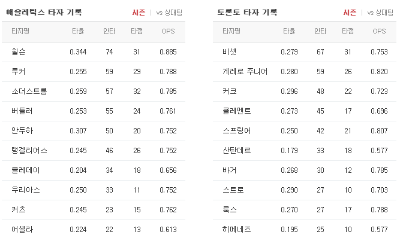This screenshot has width=400, height=247.
Task: Click player name 랭겔리어스
Action: (29, 150)
